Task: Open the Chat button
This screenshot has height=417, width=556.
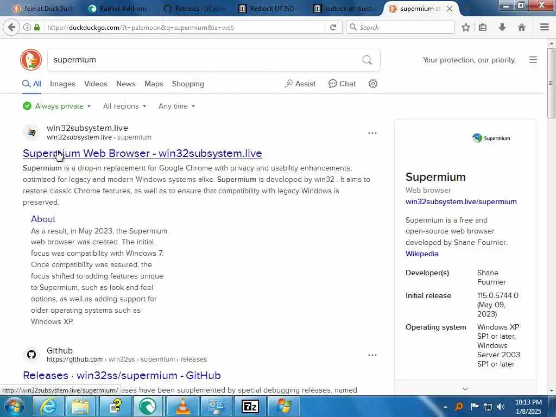Action: (x=342, y=84)
